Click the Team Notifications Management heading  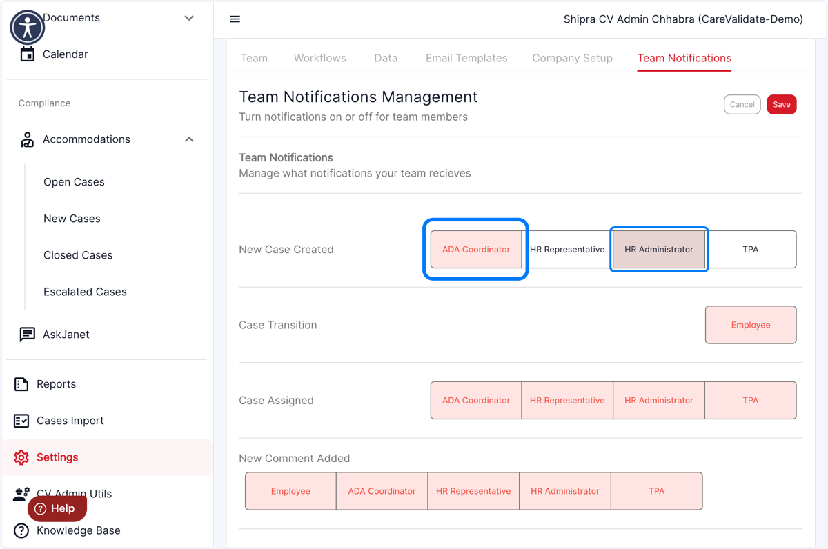point(358,97)
